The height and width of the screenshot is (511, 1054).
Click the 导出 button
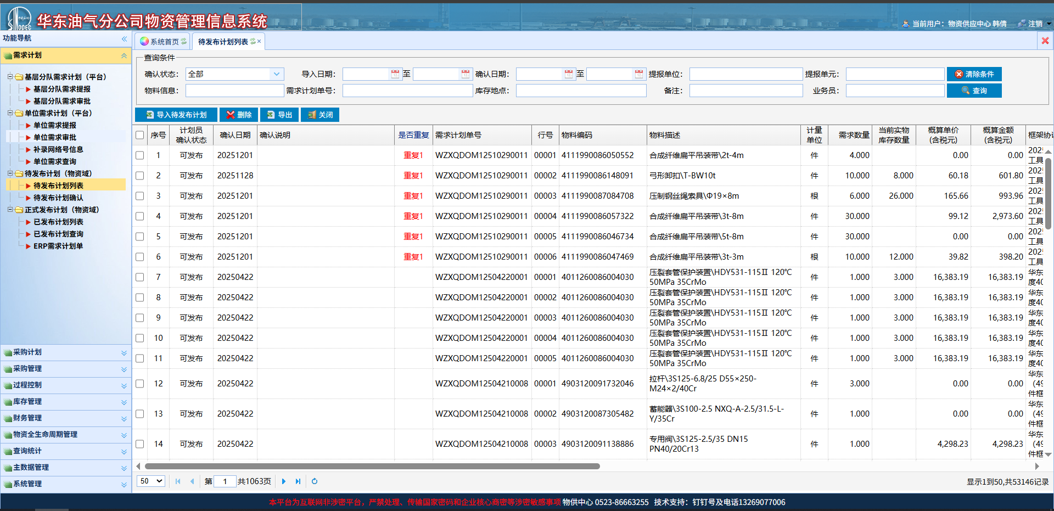tap(279, 115)
